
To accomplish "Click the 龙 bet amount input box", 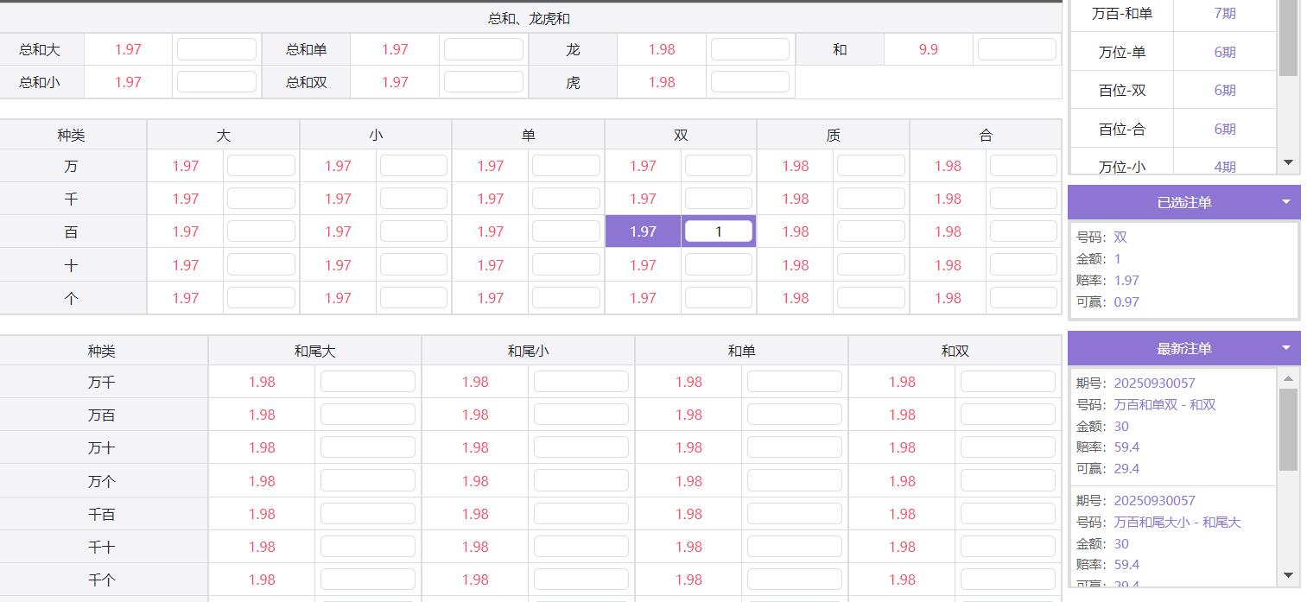I will pos(750,49).
